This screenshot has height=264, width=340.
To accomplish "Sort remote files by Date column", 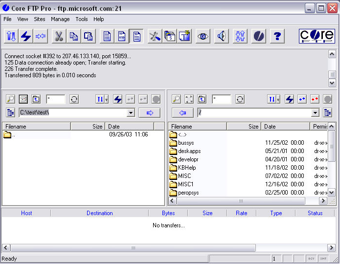I will [286, 126].
